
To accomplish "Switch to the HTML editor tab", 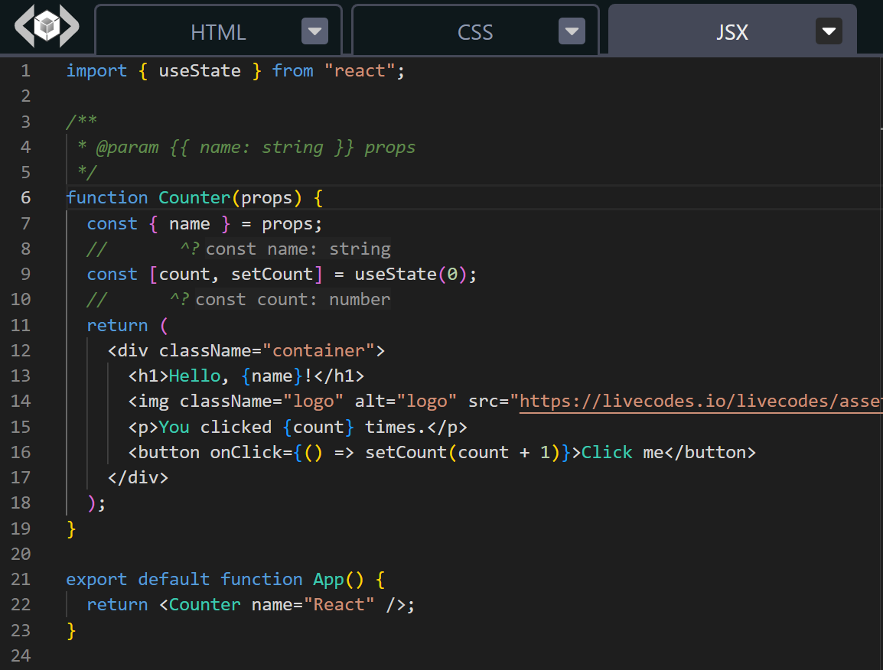I will point(218,32).
